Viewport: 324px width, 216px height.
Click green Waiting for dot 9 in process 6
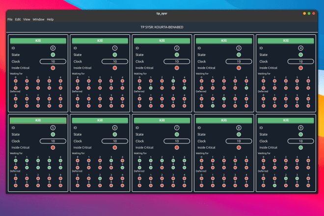[x=122, y=167]
